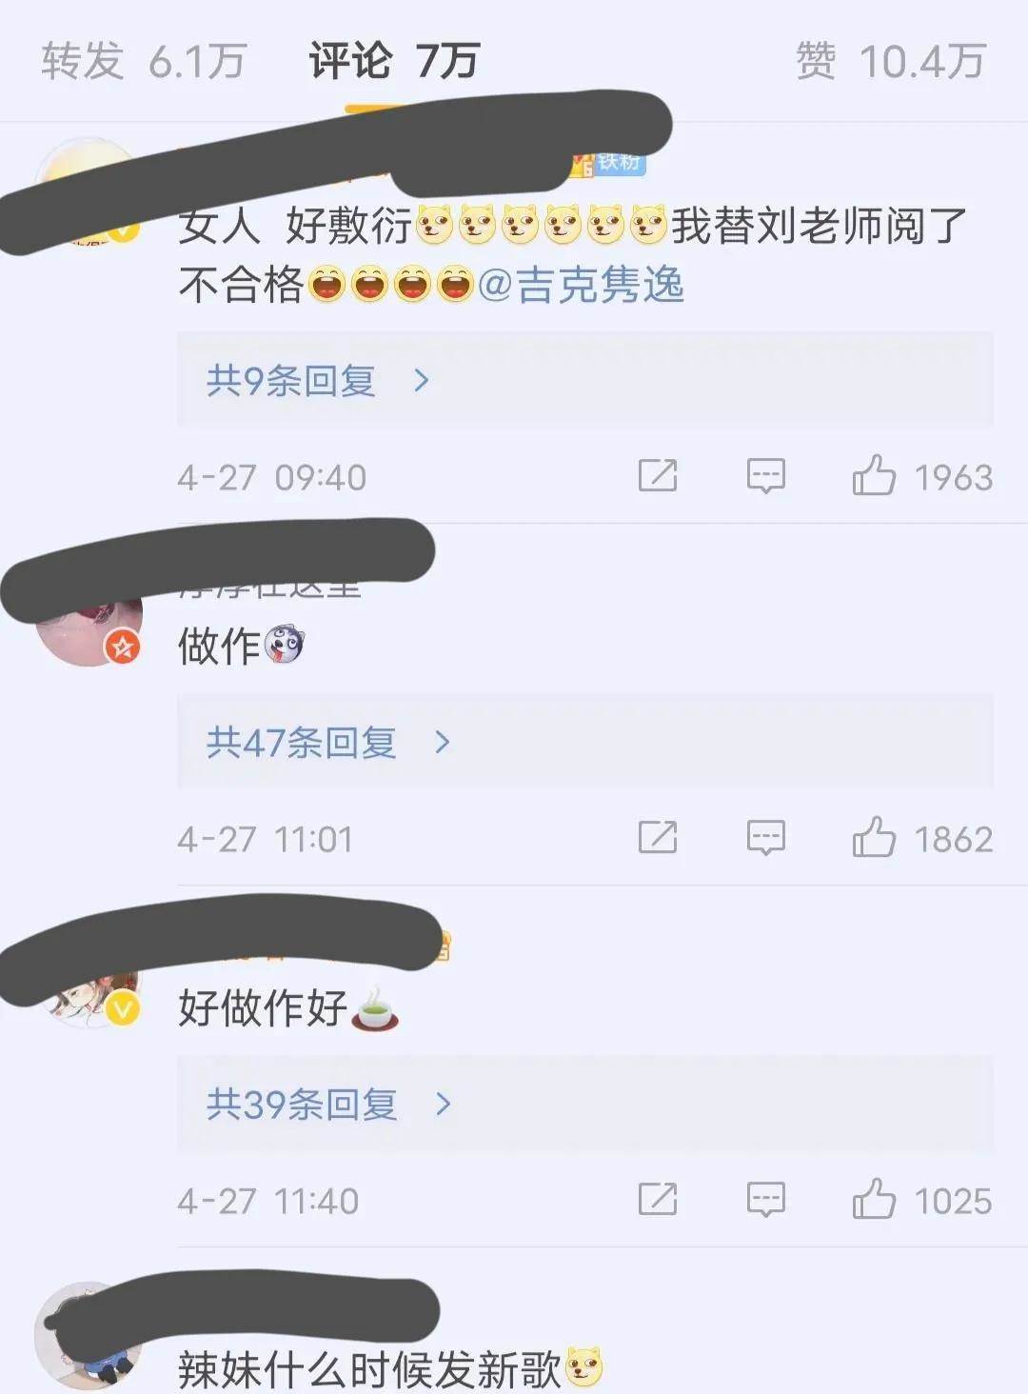Viewport: 1028px width, 1394px height.
Task: Open the reply bubble on the 11:40 comment
Action: (766, 1200)
